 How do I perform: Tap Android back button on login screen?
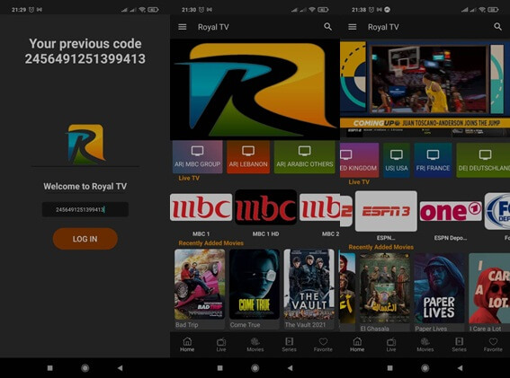[120, 368]
